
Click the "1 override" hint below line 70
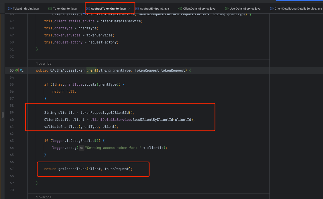click(44, 197)
